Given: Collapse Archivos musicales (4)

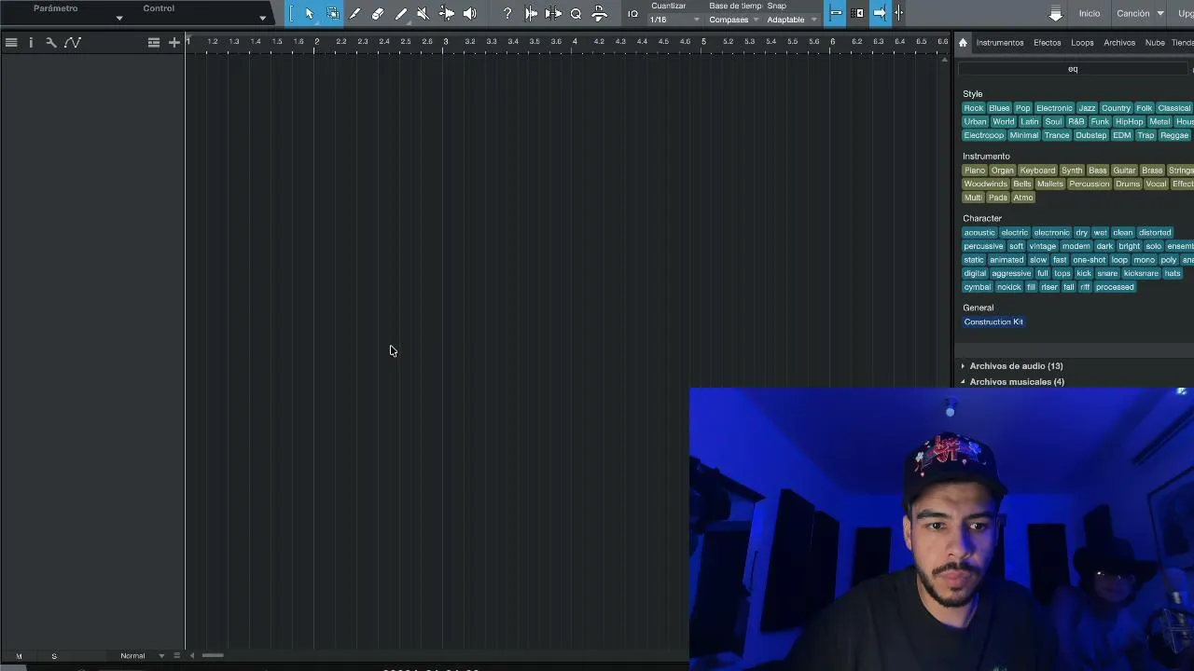Looking at the screenshot, I should [x=1017, y=382].
